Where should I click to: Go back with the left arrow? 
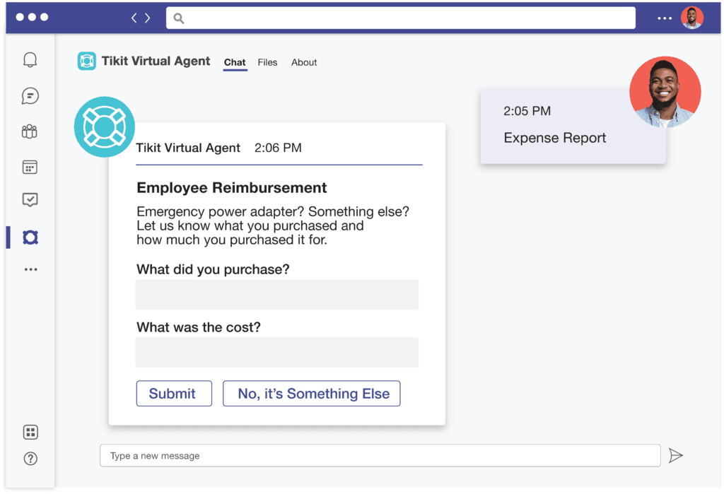(134, 18)
